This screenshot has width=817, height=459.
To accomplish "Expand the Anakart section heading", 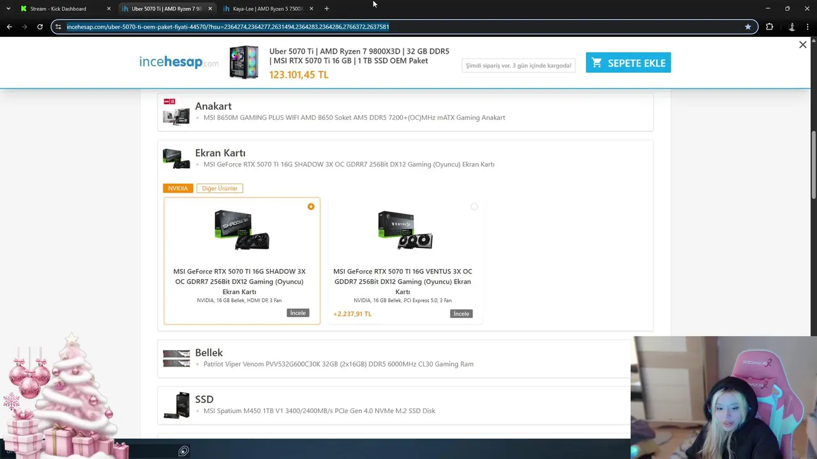I will coord(213,106).
